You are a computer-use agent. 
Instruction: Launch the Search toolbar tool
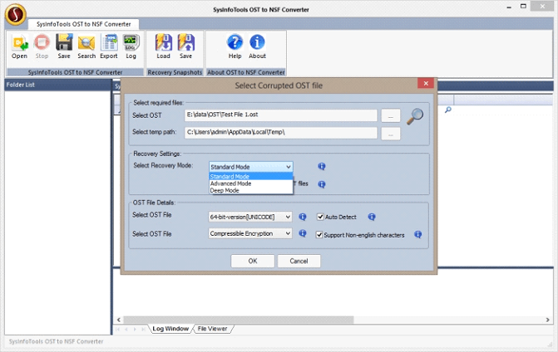click(86, 46)
